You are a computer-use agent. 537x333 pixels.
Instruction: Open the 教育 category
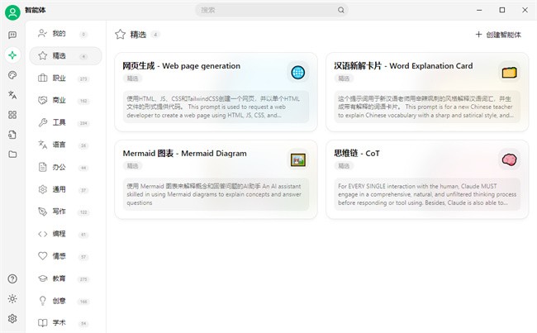[65, 278]
